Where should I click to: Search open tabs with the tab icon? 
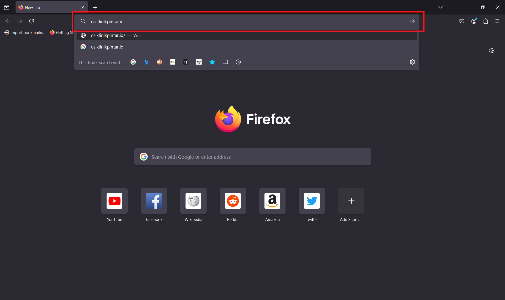[x=225, y=62]
